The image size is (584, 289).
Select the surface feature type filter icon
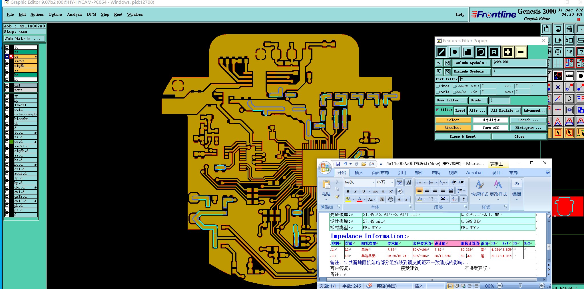click(468, 52)
